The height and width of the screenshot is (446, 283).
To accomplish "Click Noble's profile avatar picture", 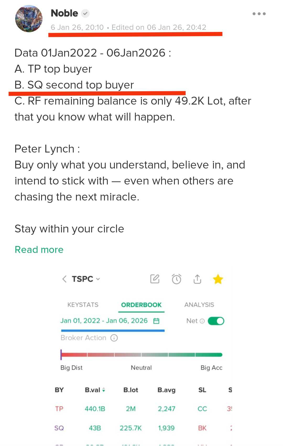I will pyautogui.click(x=29, y=19).
